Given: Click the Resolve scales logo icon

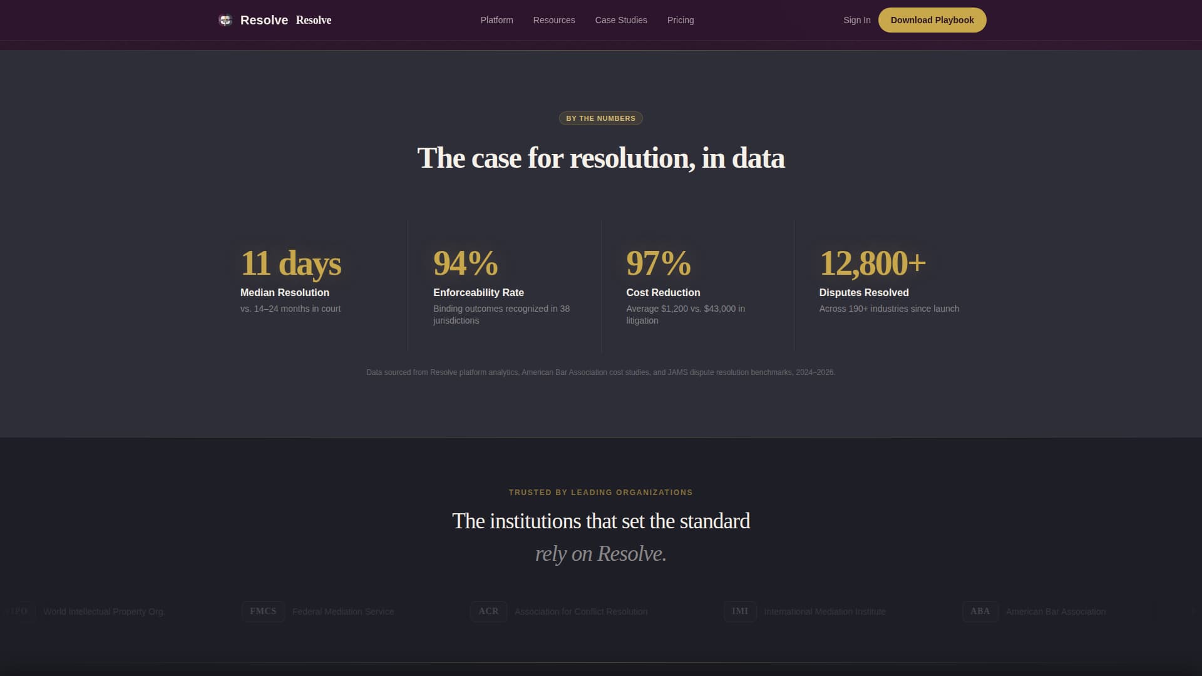Looking at the screenshot, I should (225, 20).
